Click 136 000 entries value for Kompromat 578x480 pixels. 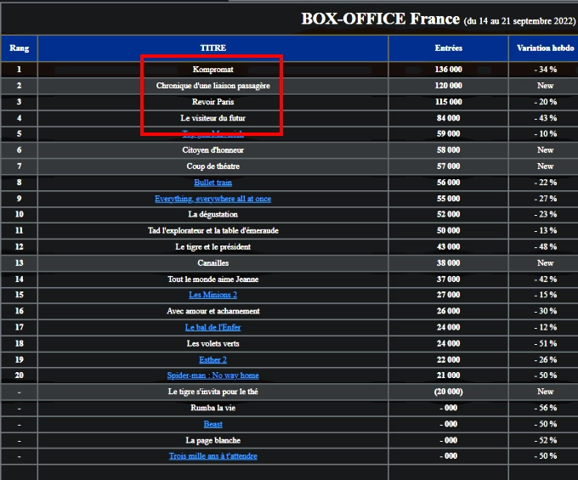pyautogui.click(x=448, y=70)
